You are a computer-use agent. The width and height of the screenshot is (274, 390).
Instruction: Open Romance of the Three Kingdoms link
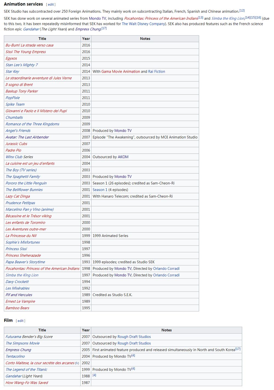33,124
